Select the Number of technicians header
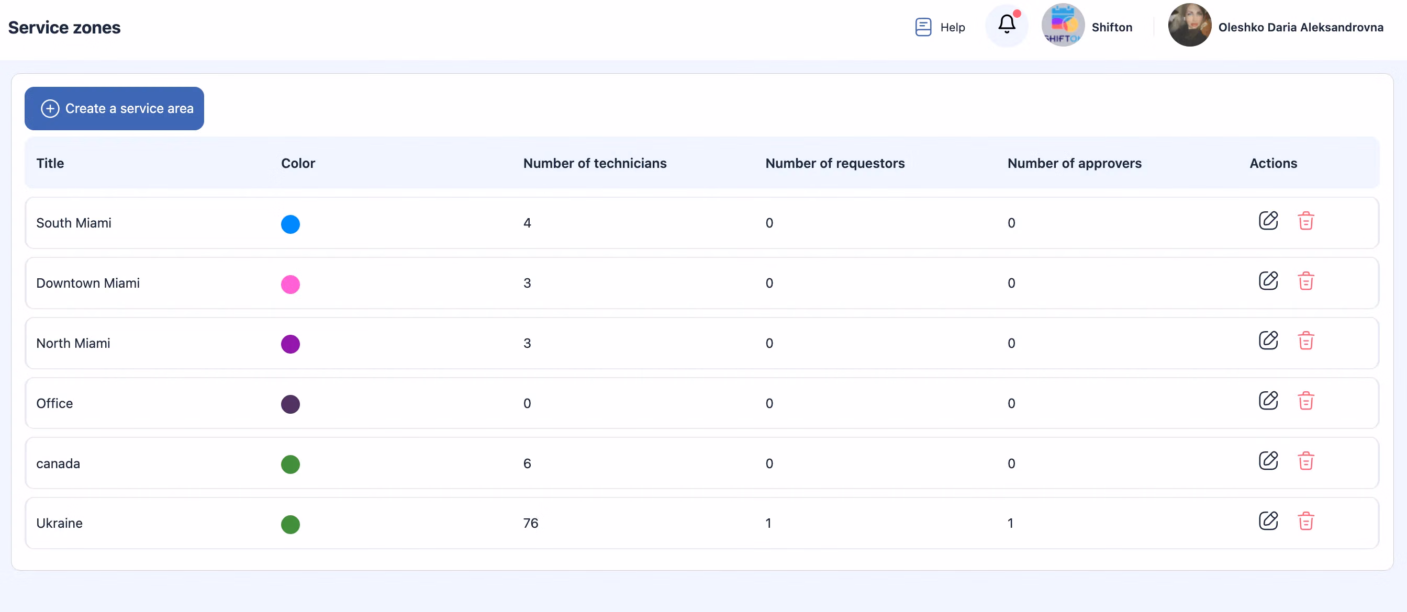Screen dimensions: 1407x612 click(x=594, y=163)
